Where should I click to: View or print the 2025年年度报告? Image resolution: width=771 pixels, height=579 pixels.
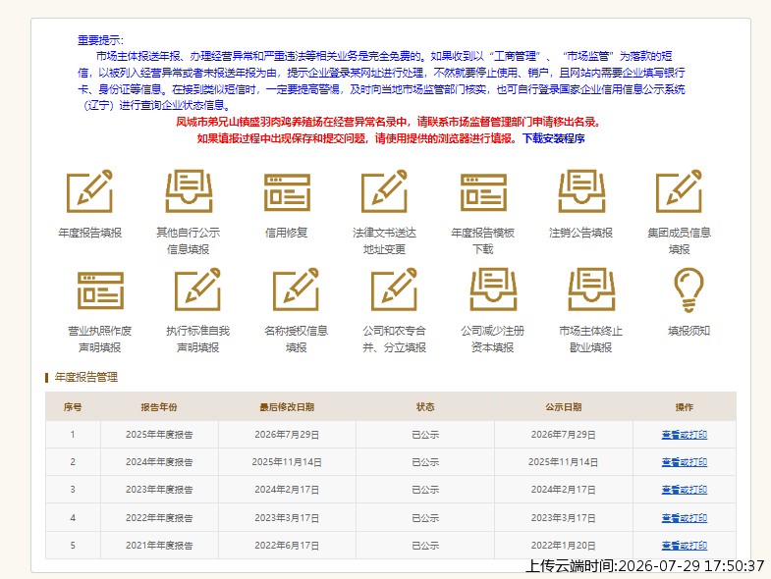[684, 435]
